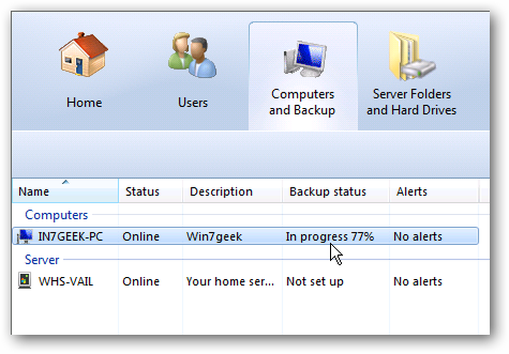
Task: Sort by the Name column header
Action: coord(65,191)
